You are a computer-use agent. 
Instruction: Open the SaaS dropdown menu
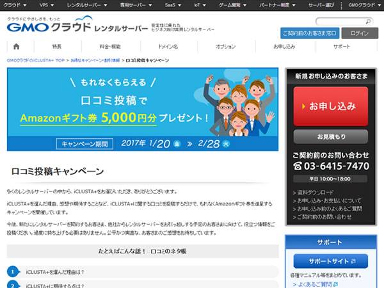pyautogui.click(x=173, y=5)
